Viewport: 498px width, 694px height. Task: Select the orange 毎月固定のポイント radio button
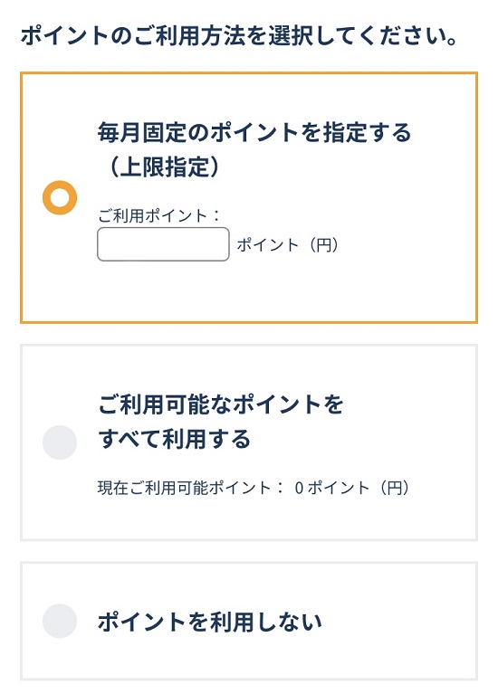(x=60, y=197)
